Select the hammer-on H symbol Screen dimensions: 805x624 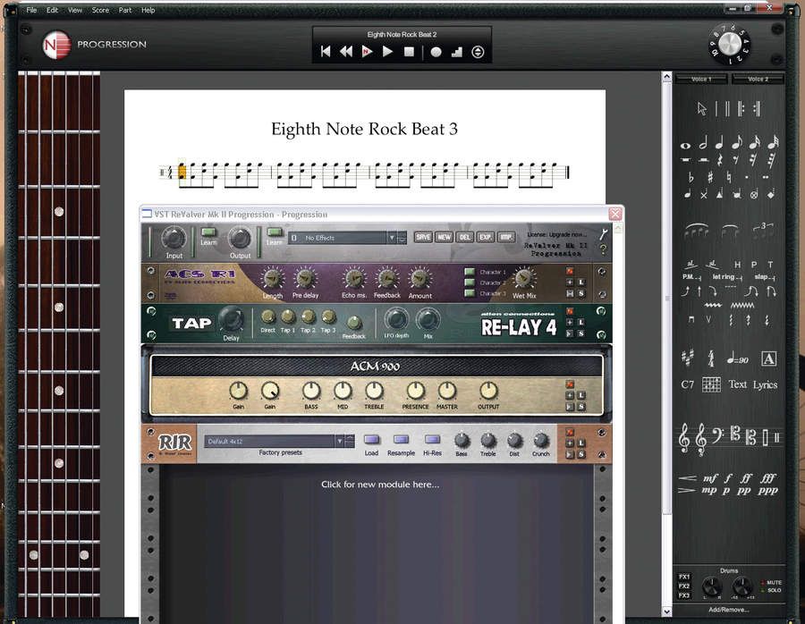(x=737, y=265)
